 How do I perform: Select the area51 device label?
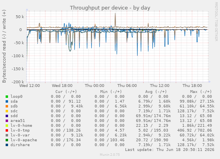tap(18, 120)
